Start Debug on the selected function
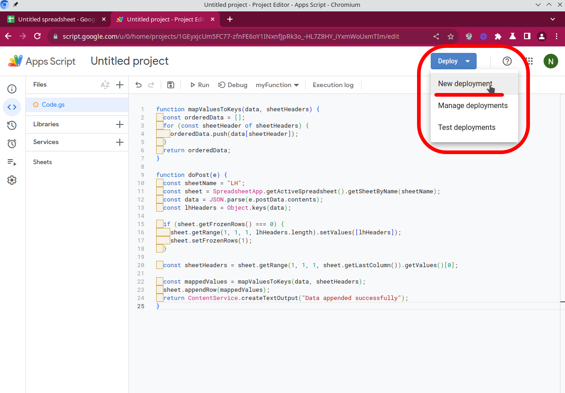565x393 pixels. [233, 85]
